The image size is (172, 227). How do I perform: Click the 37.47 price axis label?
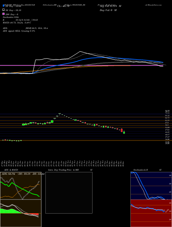168,137
